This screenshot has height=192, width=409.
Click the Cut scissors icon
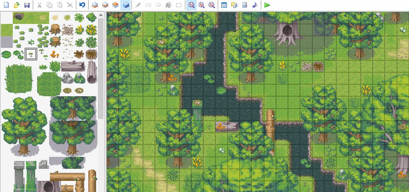click(x=40, y=5)
